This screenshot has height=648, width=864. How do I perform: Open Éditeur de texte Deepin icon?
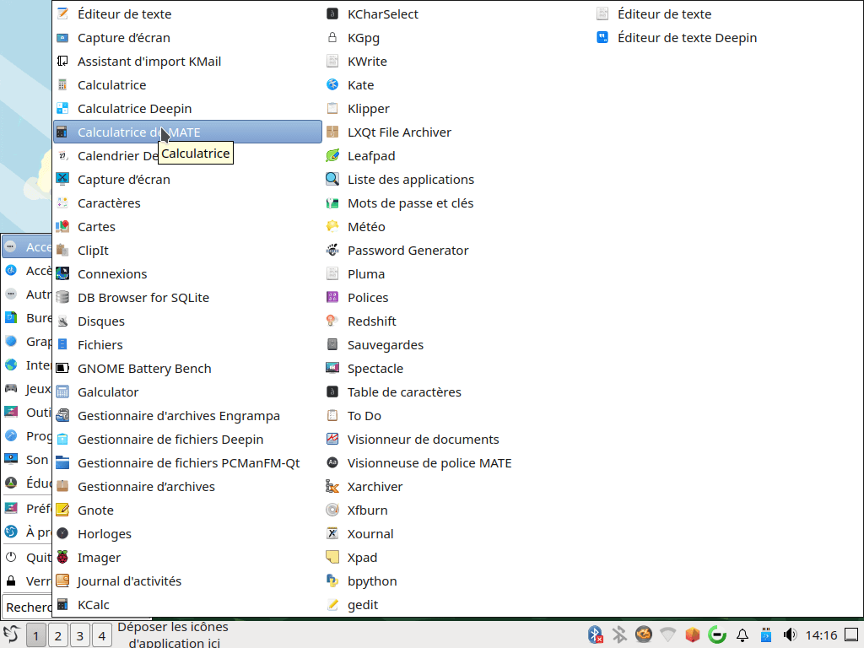click(602, 37)
